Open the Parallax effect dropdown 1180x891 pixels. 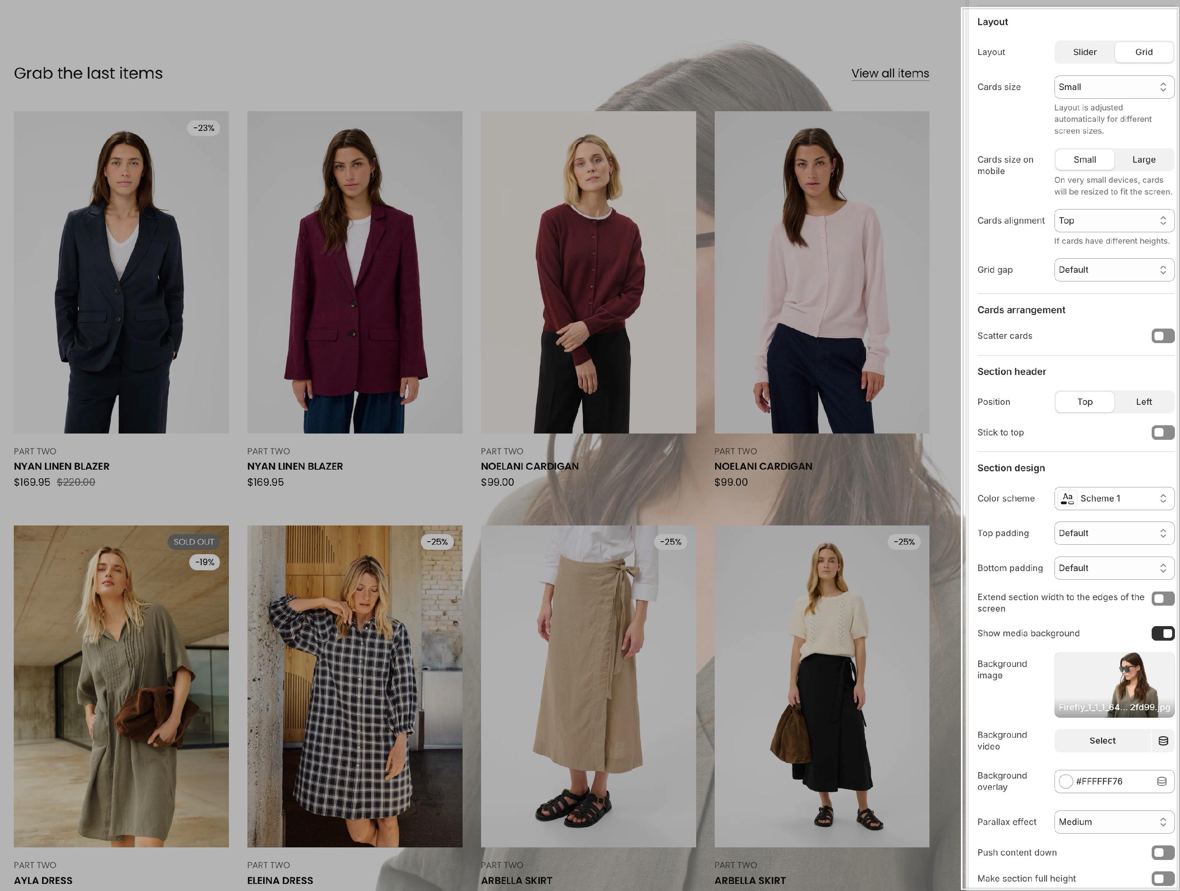pyautogui.click(x=1114, y=822)
